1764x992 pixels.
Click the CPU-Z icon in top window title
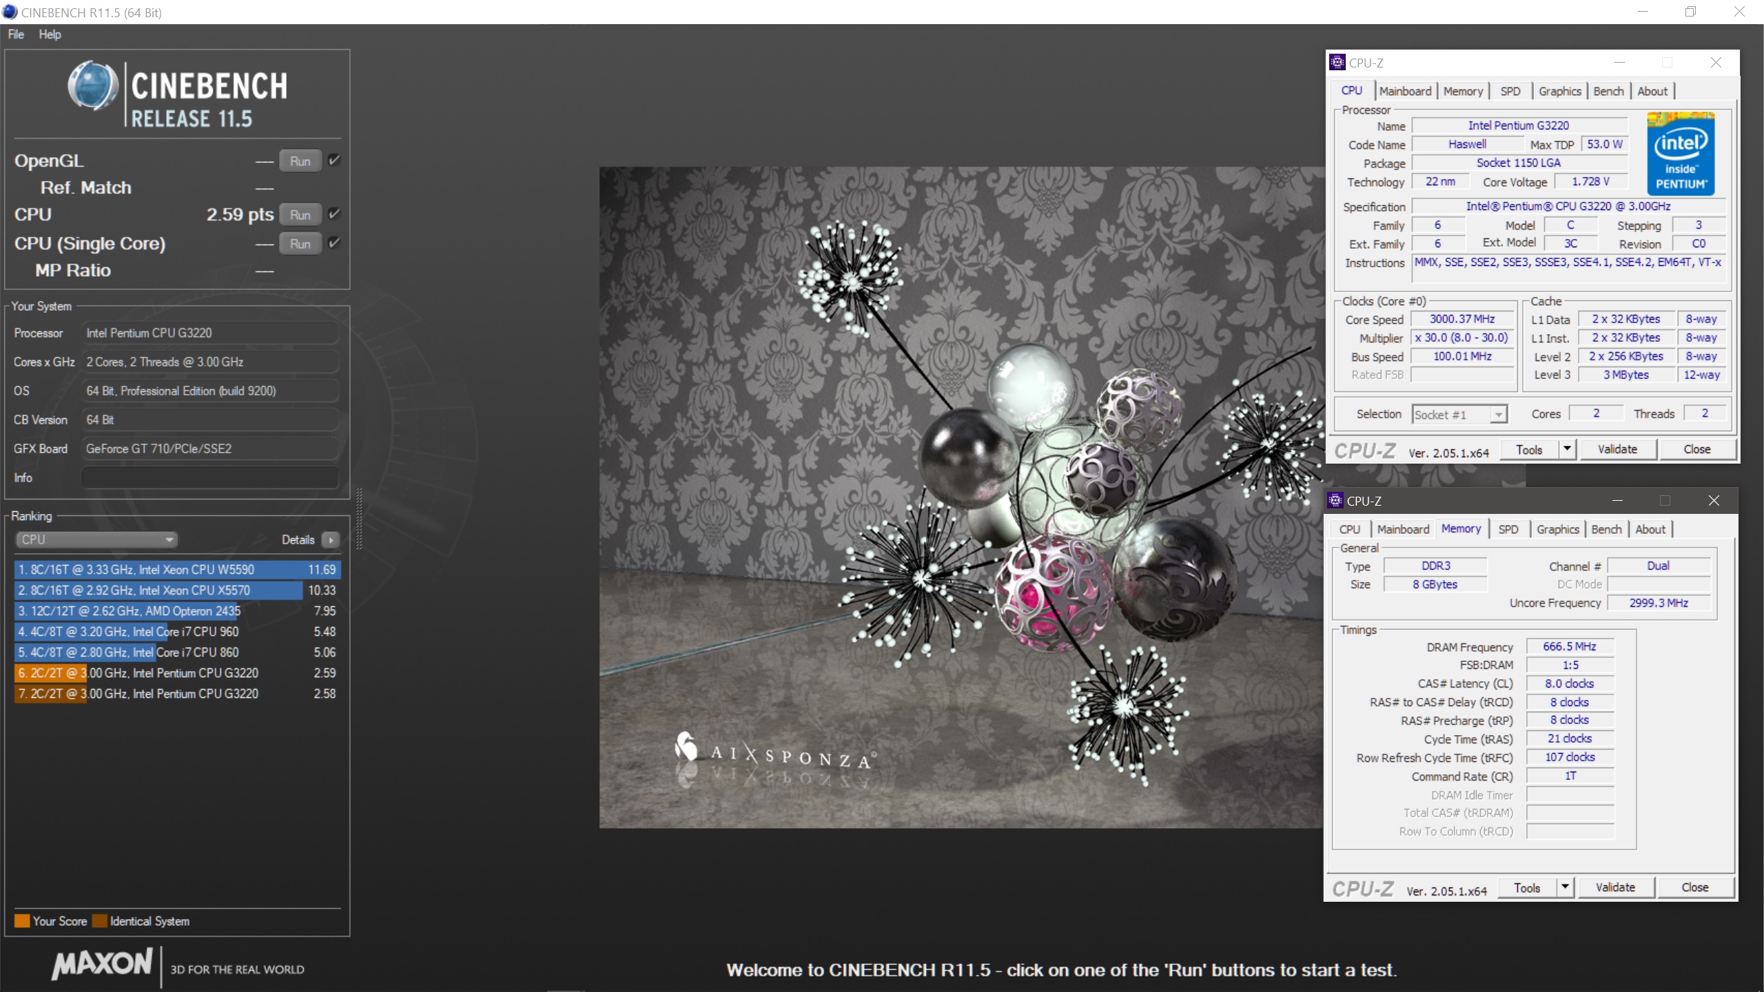tap(1337, 62)
